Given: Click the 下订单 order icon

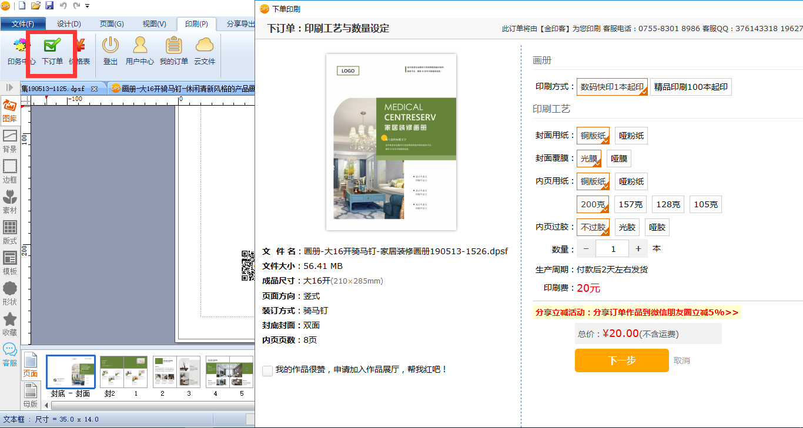Looking at the screenshot, I should click(x=52, y=50).
